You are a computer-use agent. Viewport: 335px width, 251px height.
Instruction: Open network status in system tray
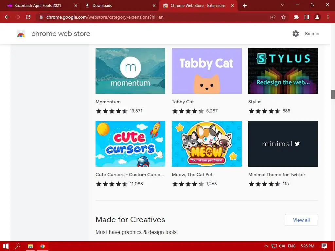tap(274, 246)
